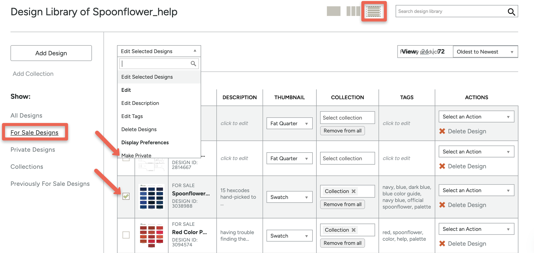Open Select an Action for Red Color row

coord(476,229)
